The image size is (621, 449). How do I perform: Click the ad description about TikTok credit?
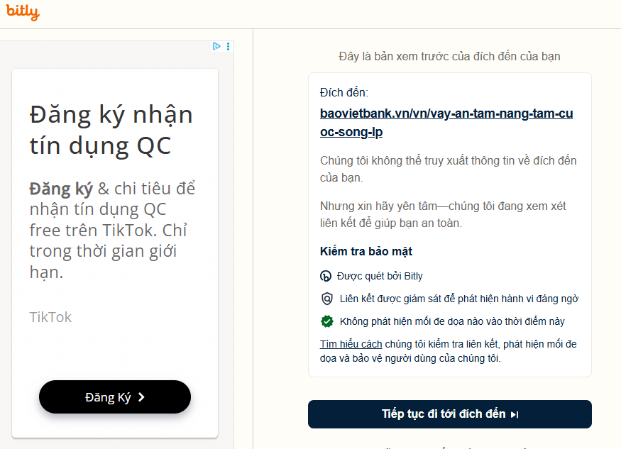(x=112, y=231)
